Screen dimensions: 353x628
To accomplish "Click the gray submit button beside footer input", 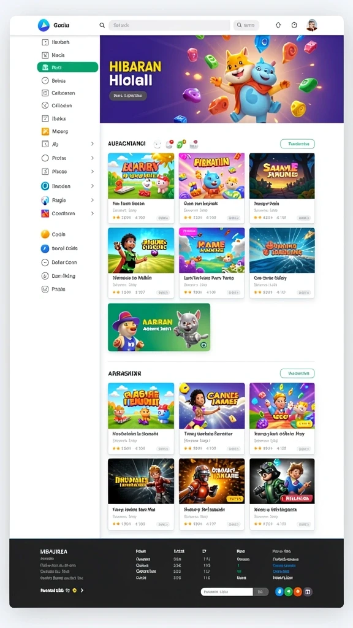I will (260, 592).
